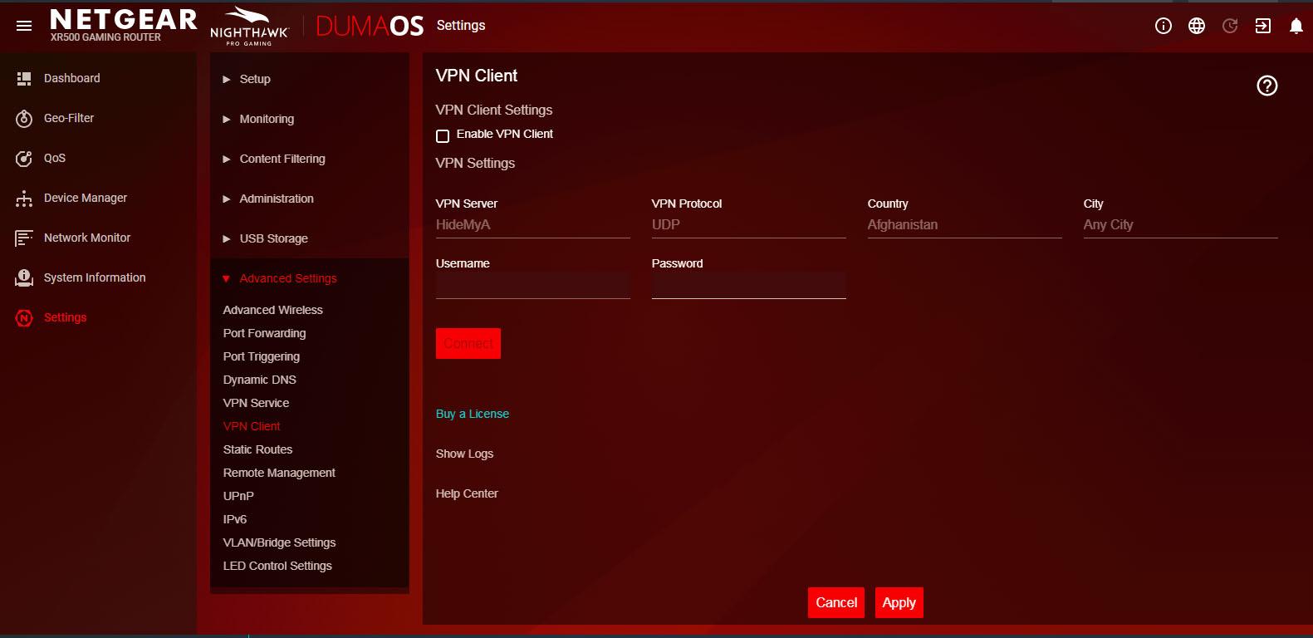Open Static Routes settings
Viewport: 1313px width, 638px height.
tap(257, 449)
